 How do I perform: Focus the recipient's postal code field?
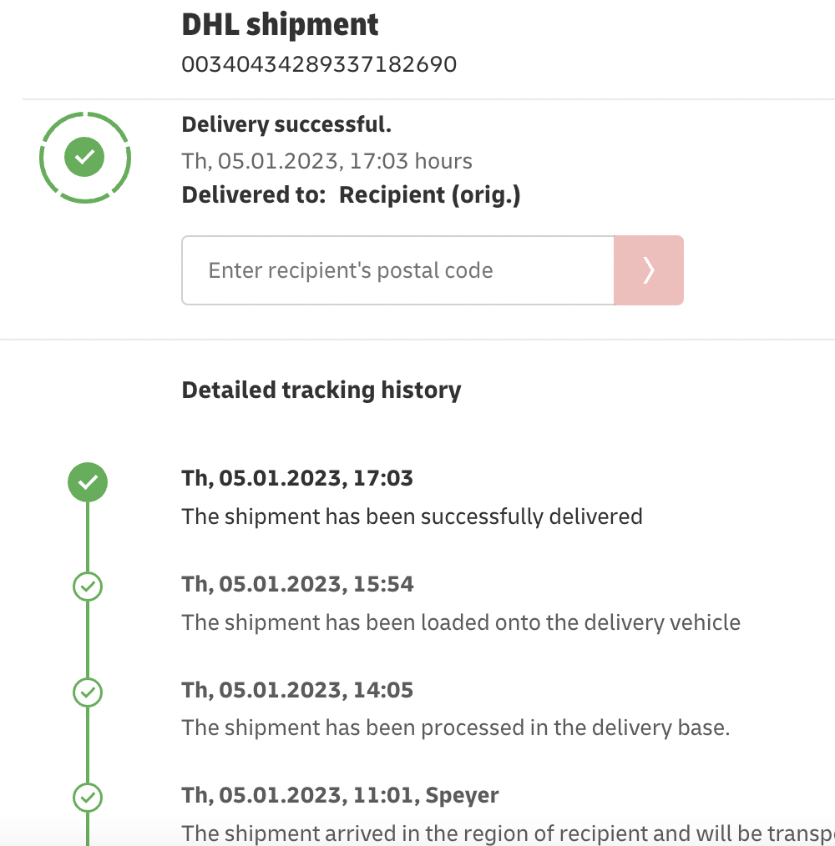pyautogui.click(x=397, y=270)
